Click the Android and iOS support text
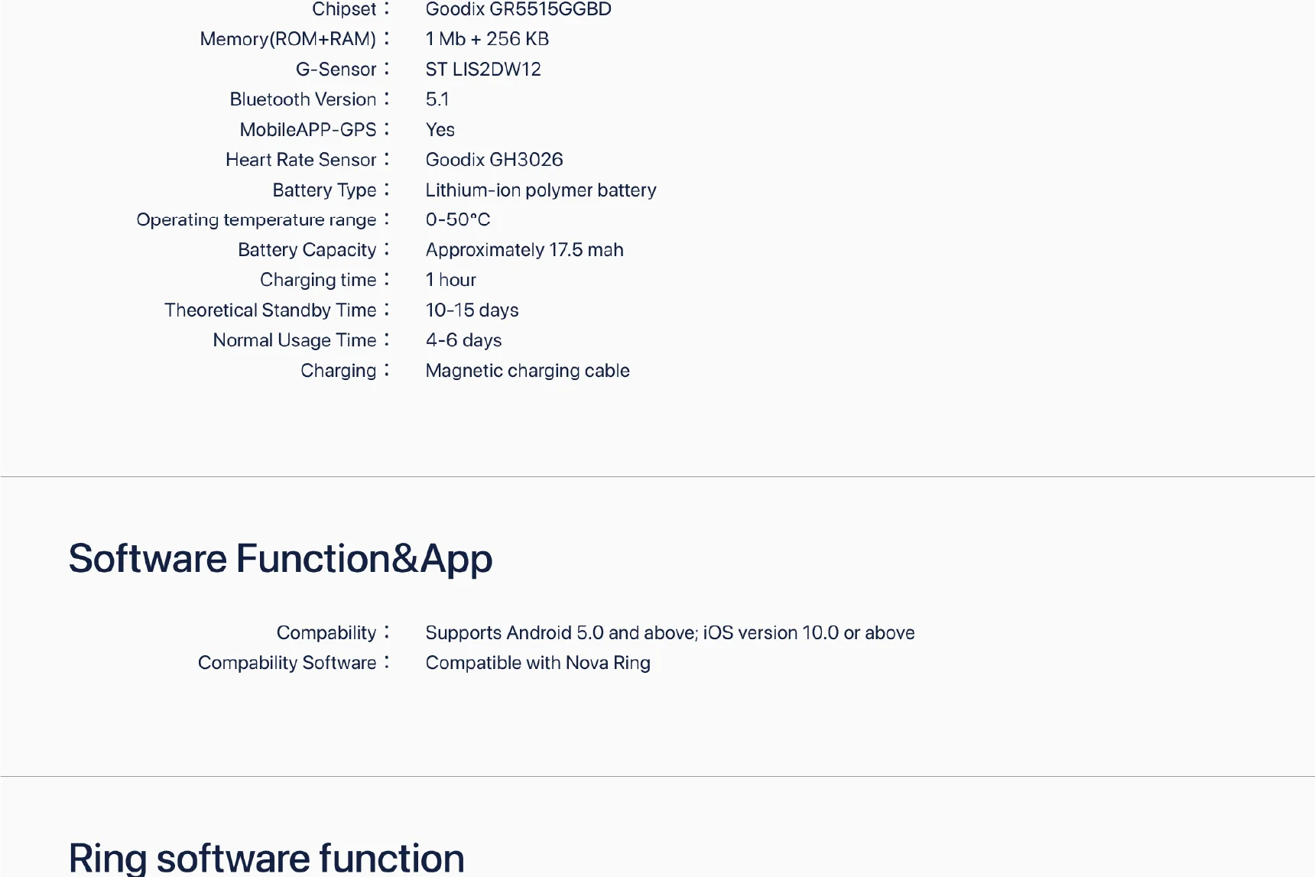Screen dimensions: 1315x877 click(x=670, y=633)
